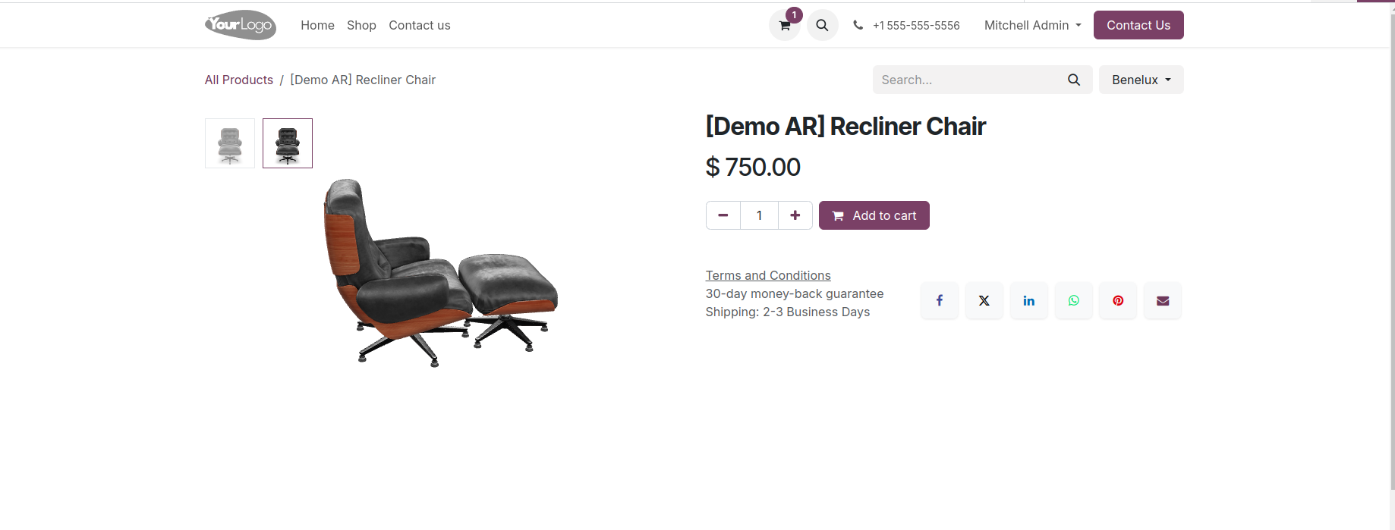Click All Products breadcrumb link
The height and width of the screenshot is (530, 1395).
[x=239, y=80]
